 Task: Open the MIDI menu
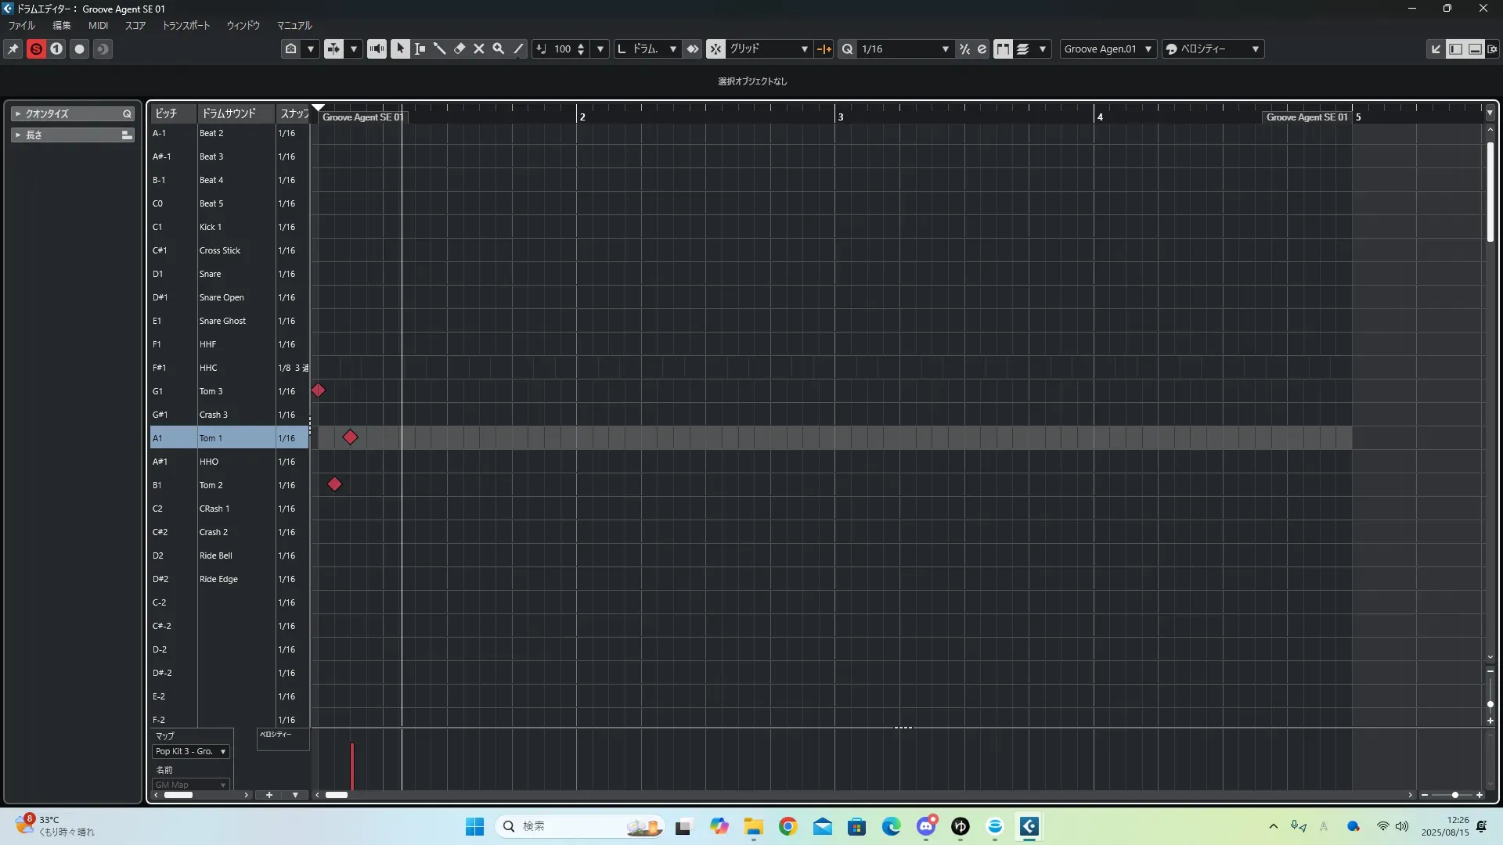coord(98,25)
